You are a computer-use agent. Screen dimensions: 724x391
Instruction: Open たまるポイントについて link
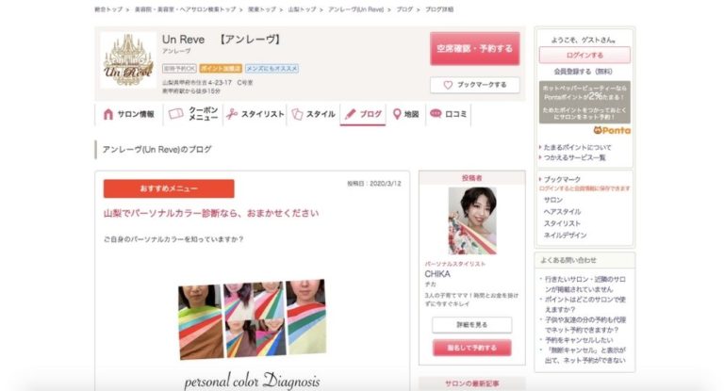[577, 147]
